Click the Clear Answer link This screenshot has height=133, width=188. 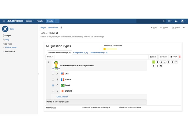click(x=62, y=97)
